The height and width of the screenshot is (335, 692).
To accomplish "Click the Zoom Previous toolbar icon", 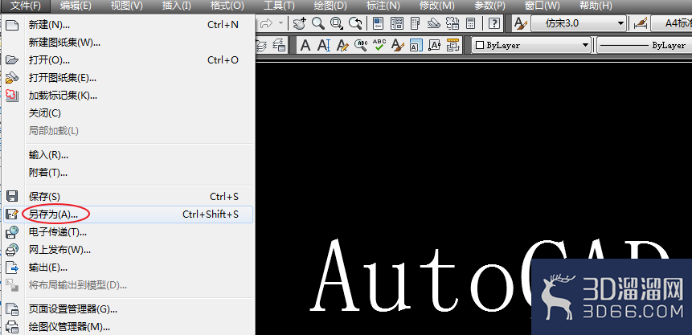I will click(x=355, y=23).
